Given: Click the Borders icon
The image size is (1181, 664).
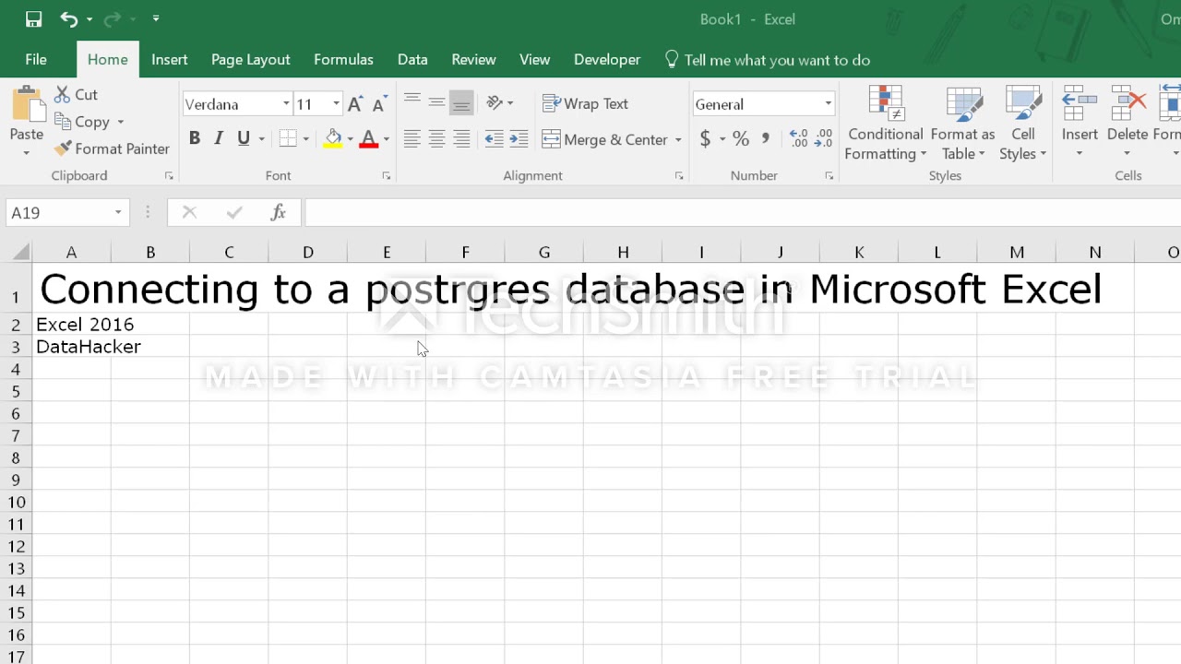Looking at the screenshot, I should coord(288,138).
